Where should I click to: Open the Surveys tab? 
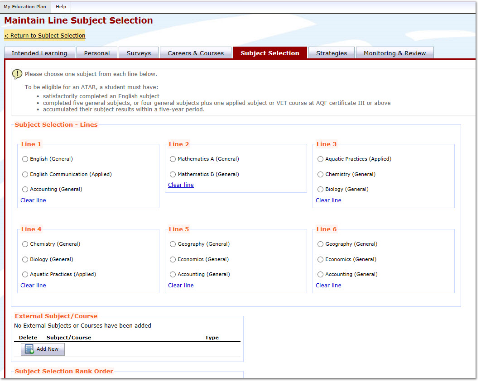click(139, 53)
